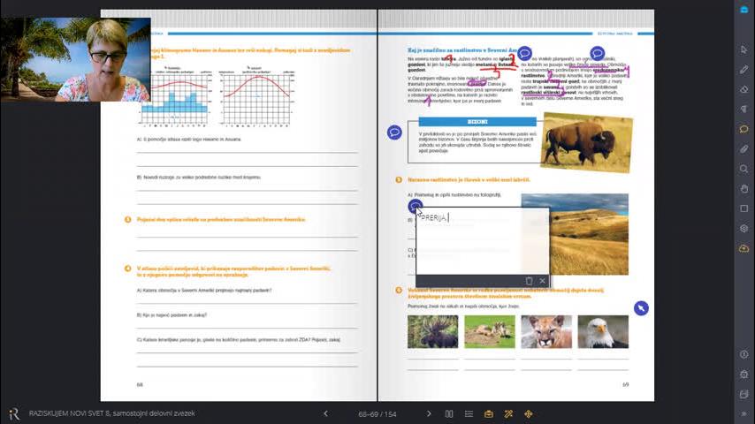755x424 pixels.
Task: Open the settings gear in sidebar
Action: [744, 229]
